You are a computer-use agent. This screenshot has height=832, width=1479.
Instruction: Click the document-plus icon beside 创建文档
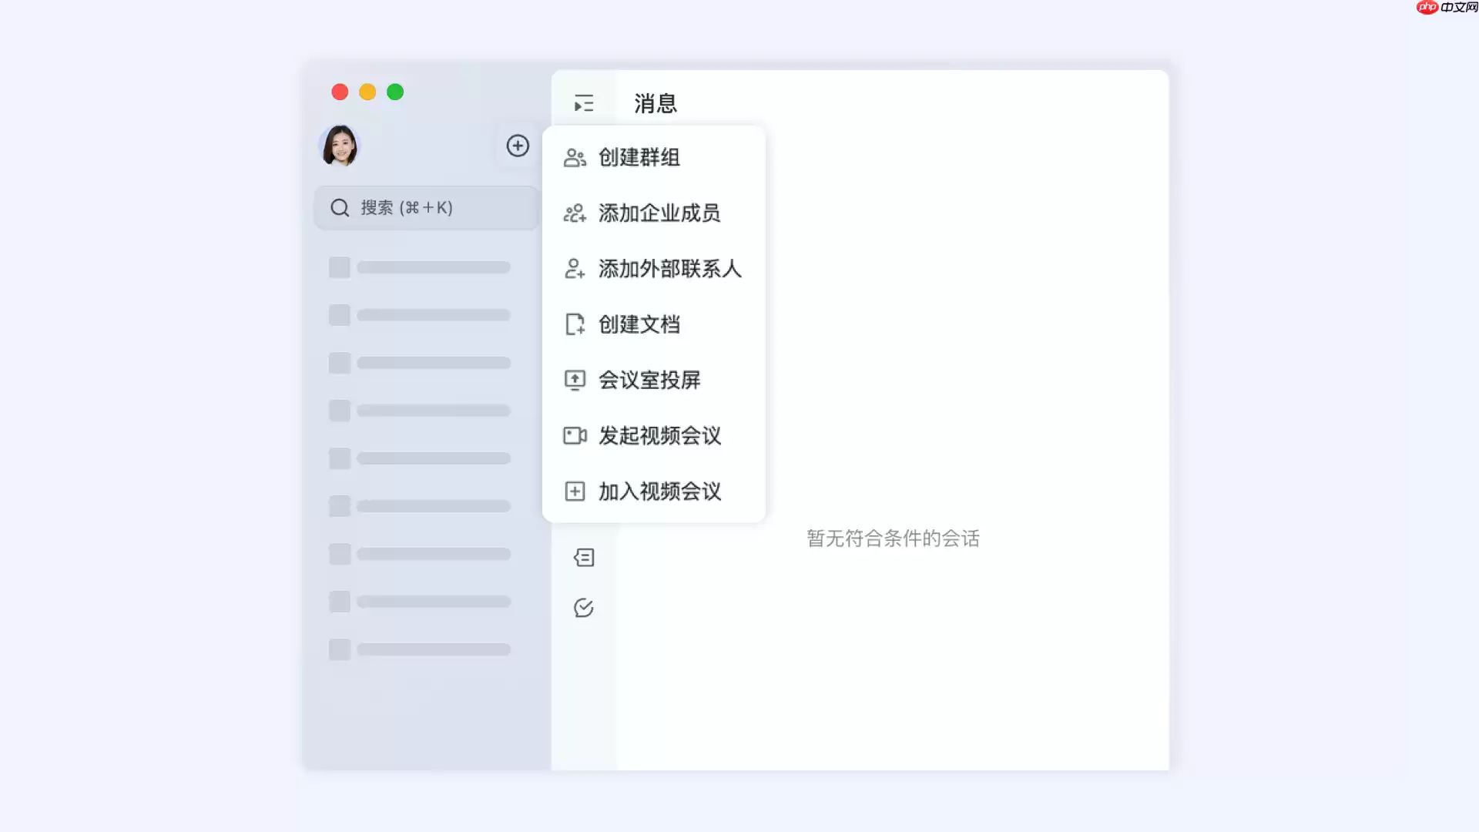[575, 324]
